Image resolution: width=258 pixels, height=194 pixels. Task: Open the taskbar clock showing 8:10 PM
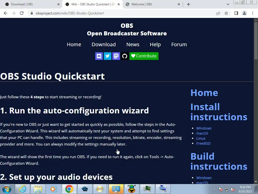pyautogui.click(x=245, y=189)
